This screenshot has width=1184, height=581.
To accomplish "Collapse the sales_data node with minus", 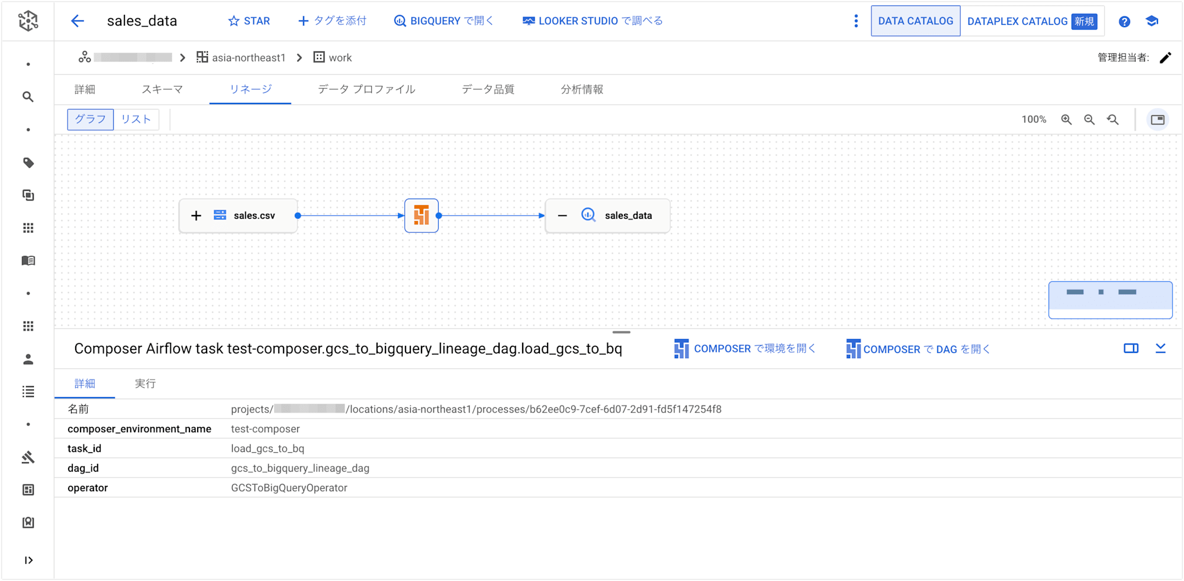I will pos(562,216).
